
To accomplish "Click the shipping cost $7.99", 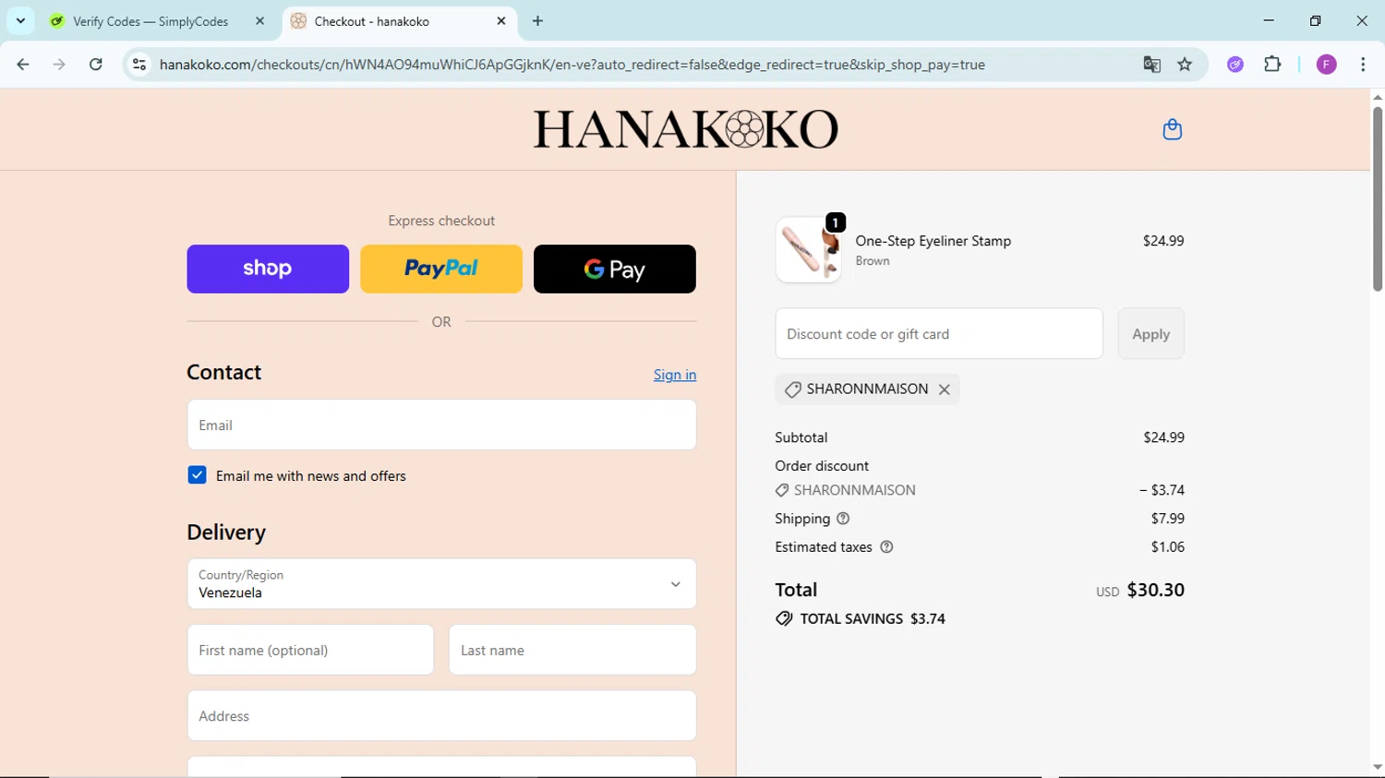I will tap(1168, 519).
